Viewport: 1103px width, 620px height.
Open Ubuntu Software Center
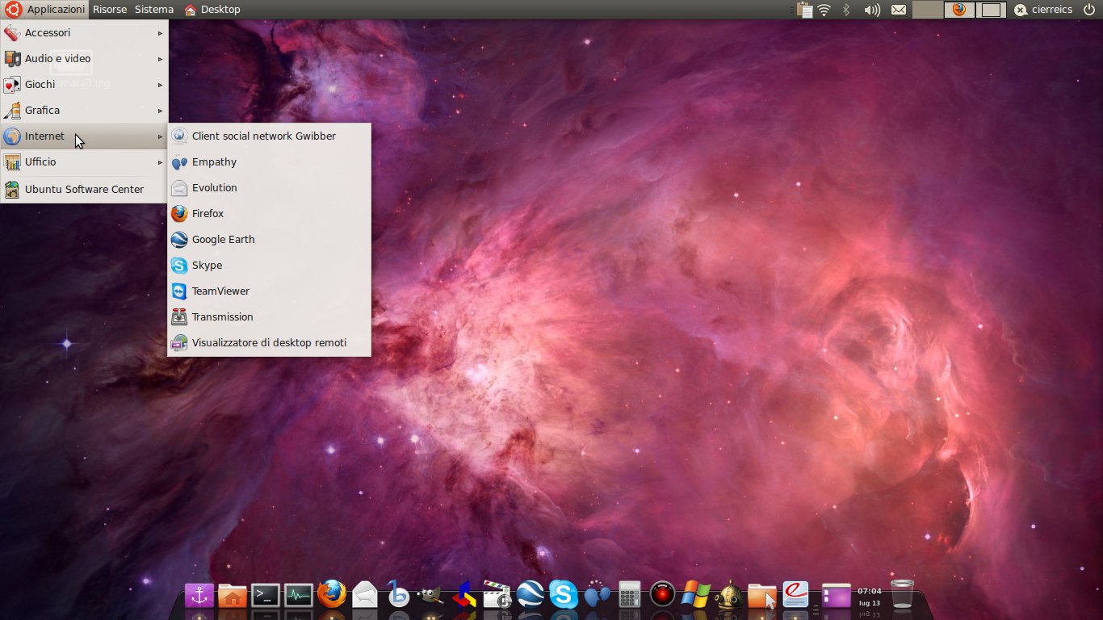(x=84, y=190)
